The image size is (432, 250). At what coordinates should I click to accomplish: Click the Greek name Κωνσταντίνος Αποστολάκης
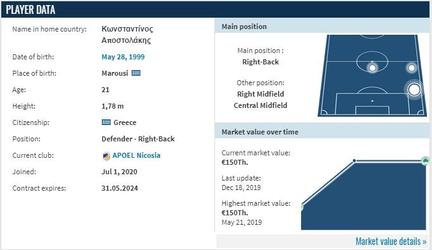[127, 34]
